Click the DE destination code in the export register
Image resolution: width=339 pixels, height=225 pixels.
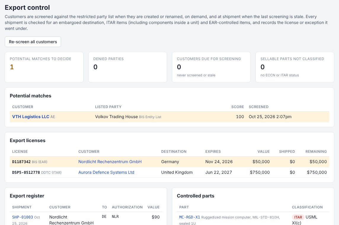click(104, 217)
